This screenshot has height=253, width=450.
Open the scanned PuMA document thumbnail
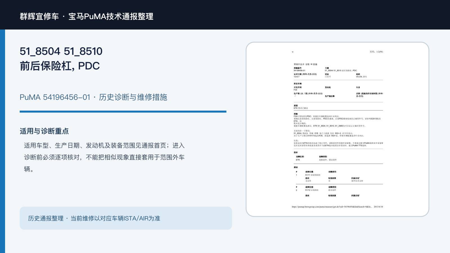coord(337,129)
